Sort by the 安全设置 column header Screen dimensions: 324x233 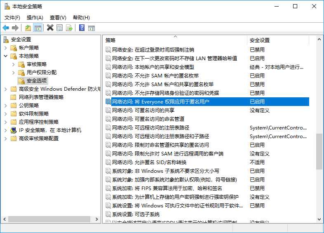point(278,40)
